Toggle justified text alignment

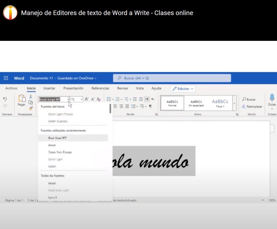pos(127,106)
